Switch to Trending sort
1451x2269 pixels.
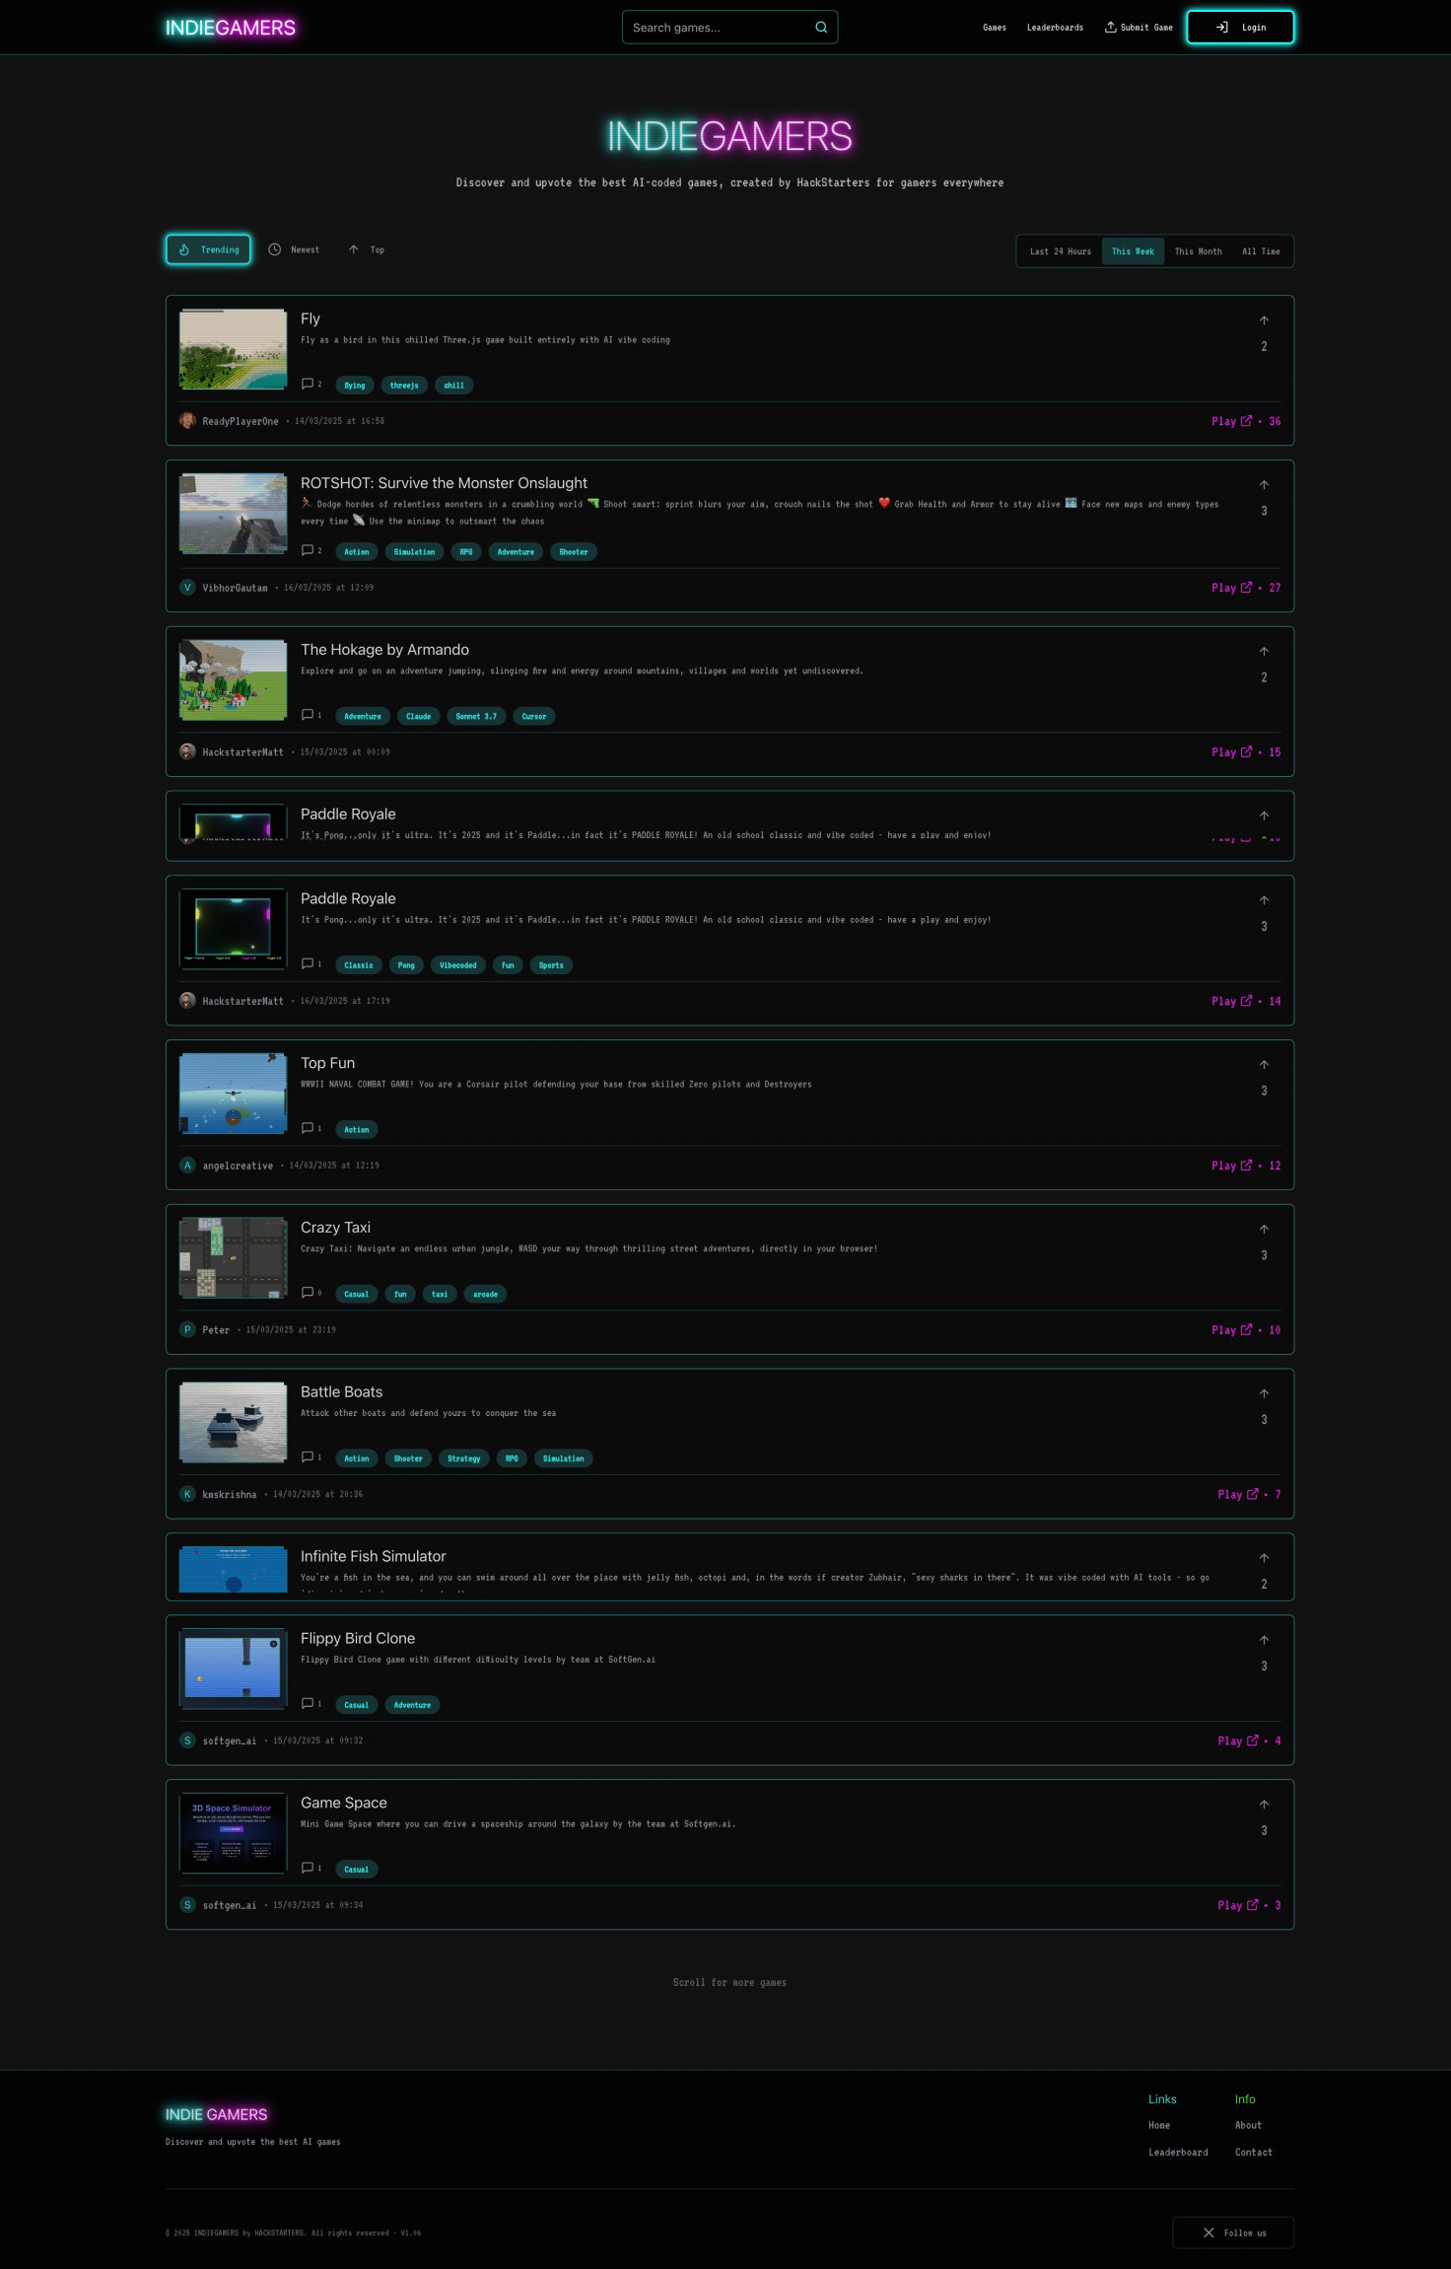tap(208, 249)
